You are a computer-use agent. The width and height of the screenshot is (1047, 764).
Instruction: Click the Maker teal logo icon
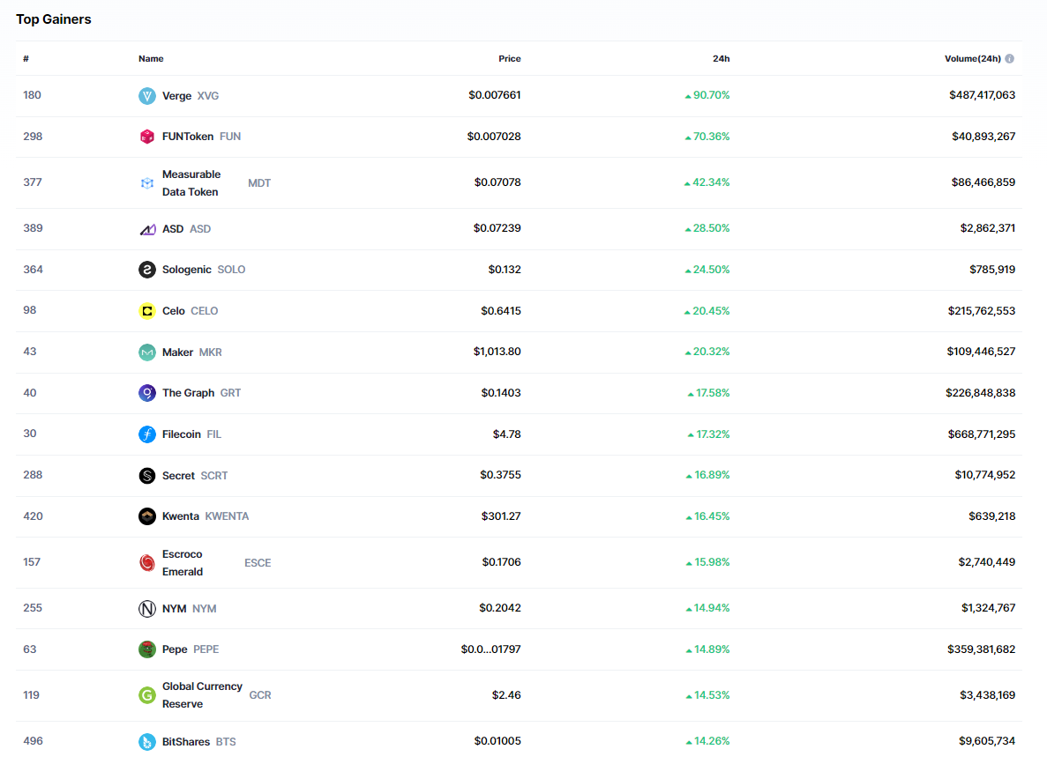point(147,352)
